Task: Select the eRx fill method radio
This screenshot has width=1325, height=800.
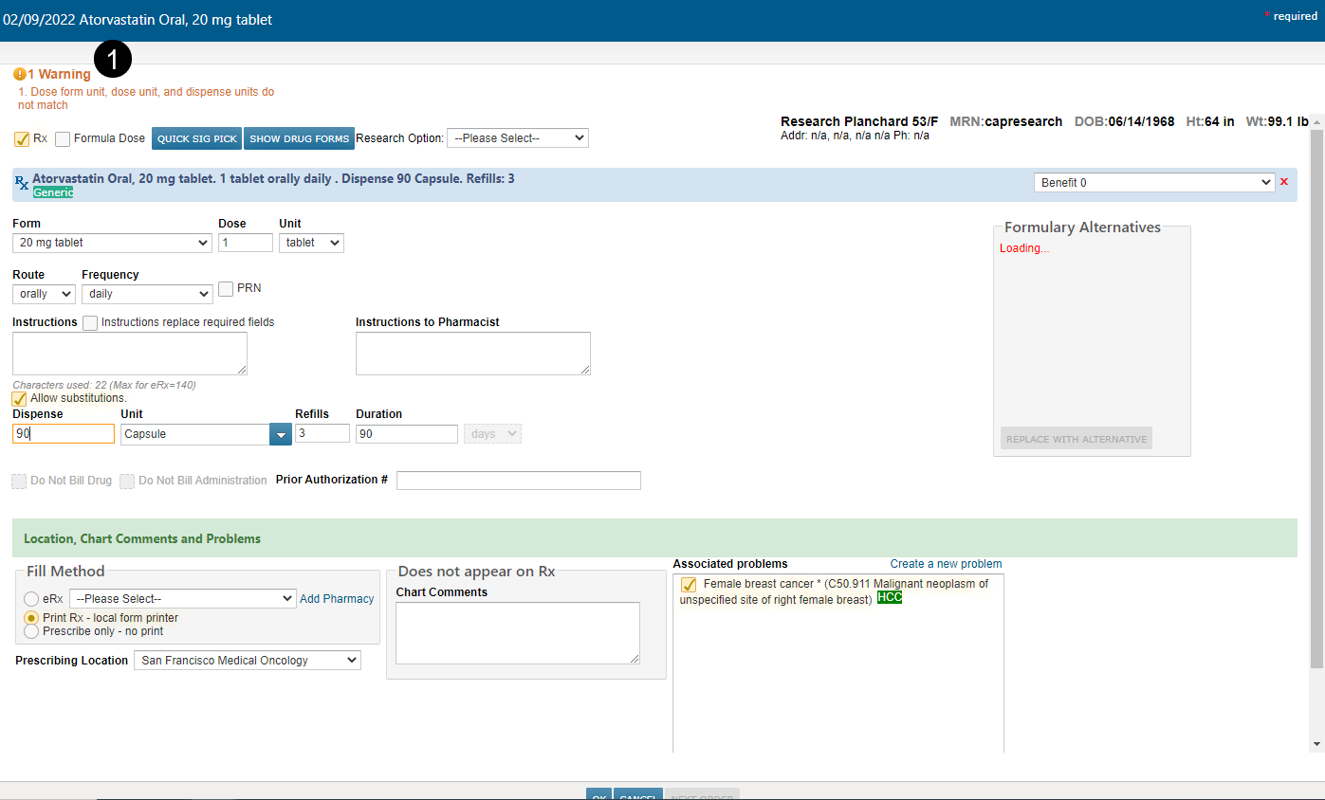Action: click(32, 599)
